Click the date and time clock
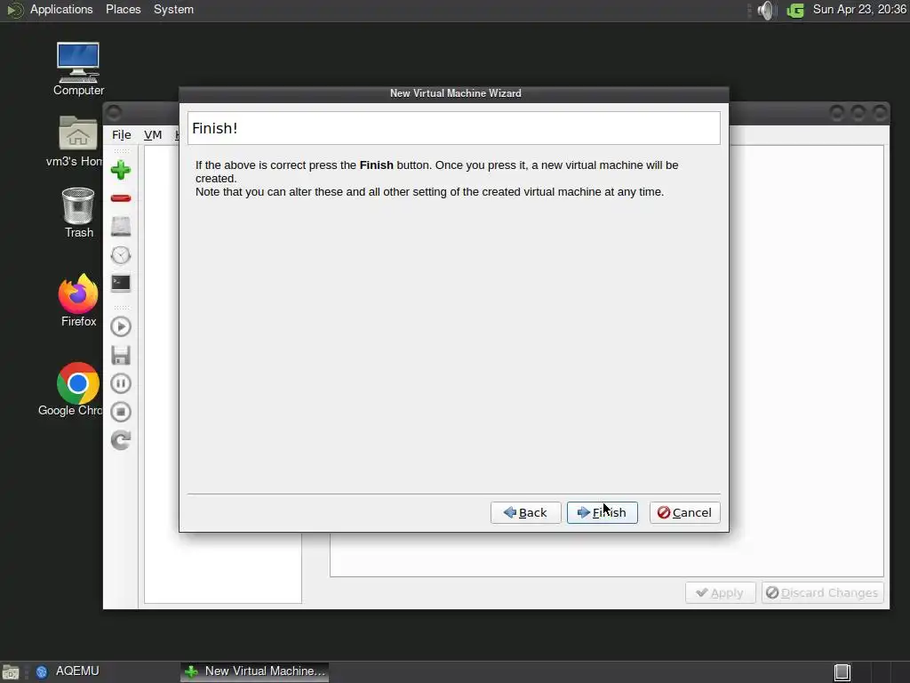Image resolution: width=910 pixels, height=683 pixels. click(x=859, y=9)
